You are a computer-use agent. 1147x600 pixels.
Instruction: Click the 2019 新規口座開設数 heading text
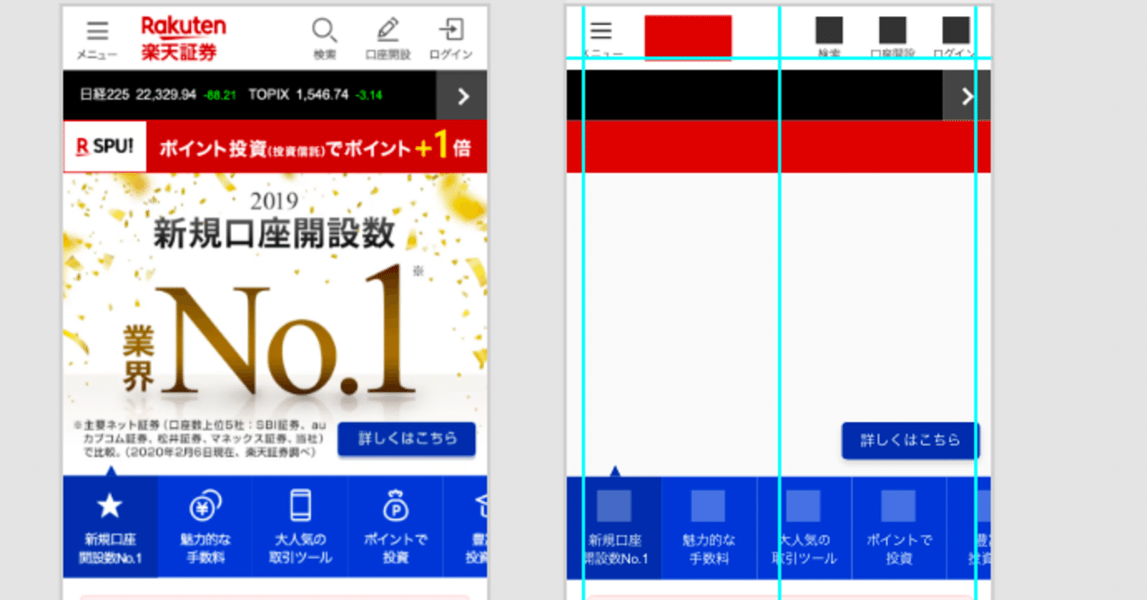tap(274, 221)
